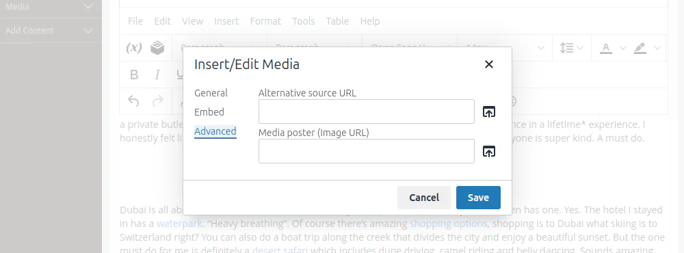Open the Tools menu
The image size is (684, 253).
click(x=303, y=21)
